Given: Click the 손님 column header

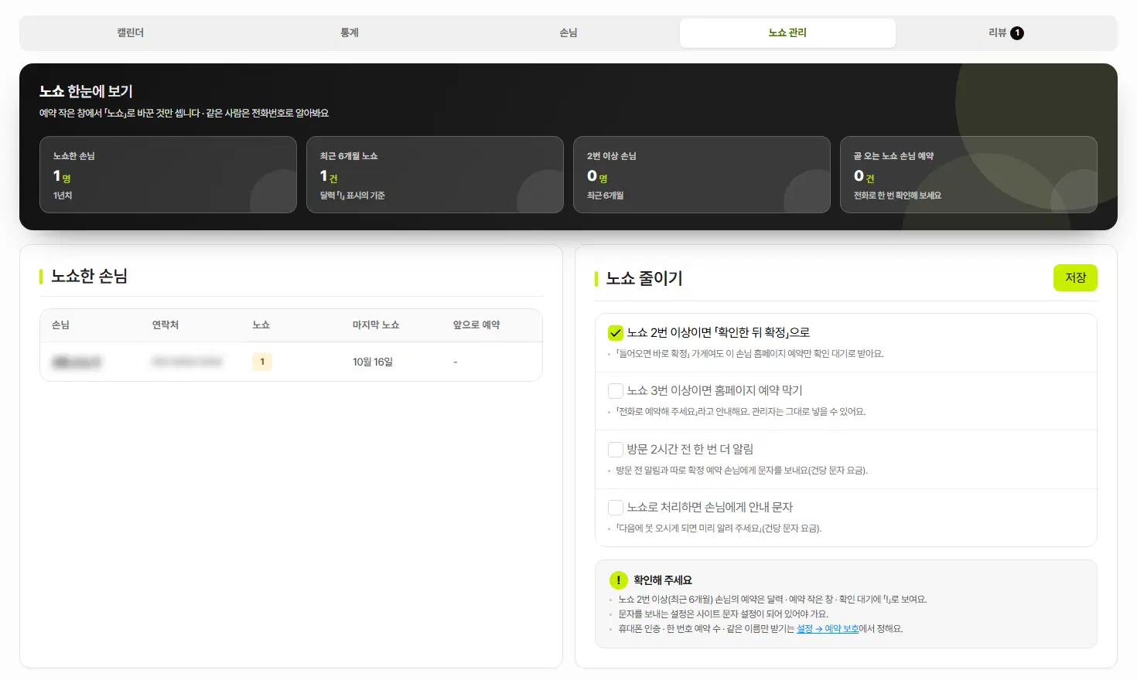Looking at the screenshot, I should (x=60, y=325).
